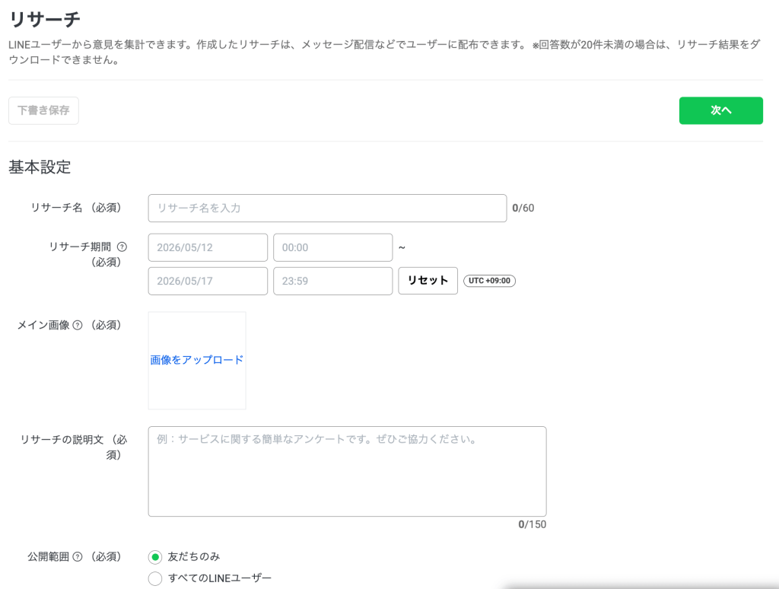Open the start date field 2026/05/12
This screenshot has width=779, height=589.
pyautogui.click(x=208, y=247)
